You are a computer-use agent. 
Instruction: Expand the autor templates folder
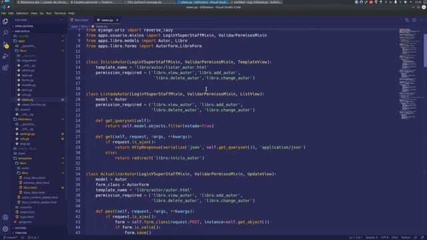tap(25, 168)
